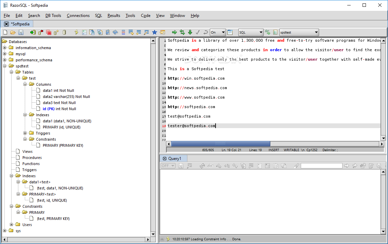Image resolution: width=388 pixels, height=244 pixels.
Task: Select the Procedures tree item
Action: pos(32,158)
